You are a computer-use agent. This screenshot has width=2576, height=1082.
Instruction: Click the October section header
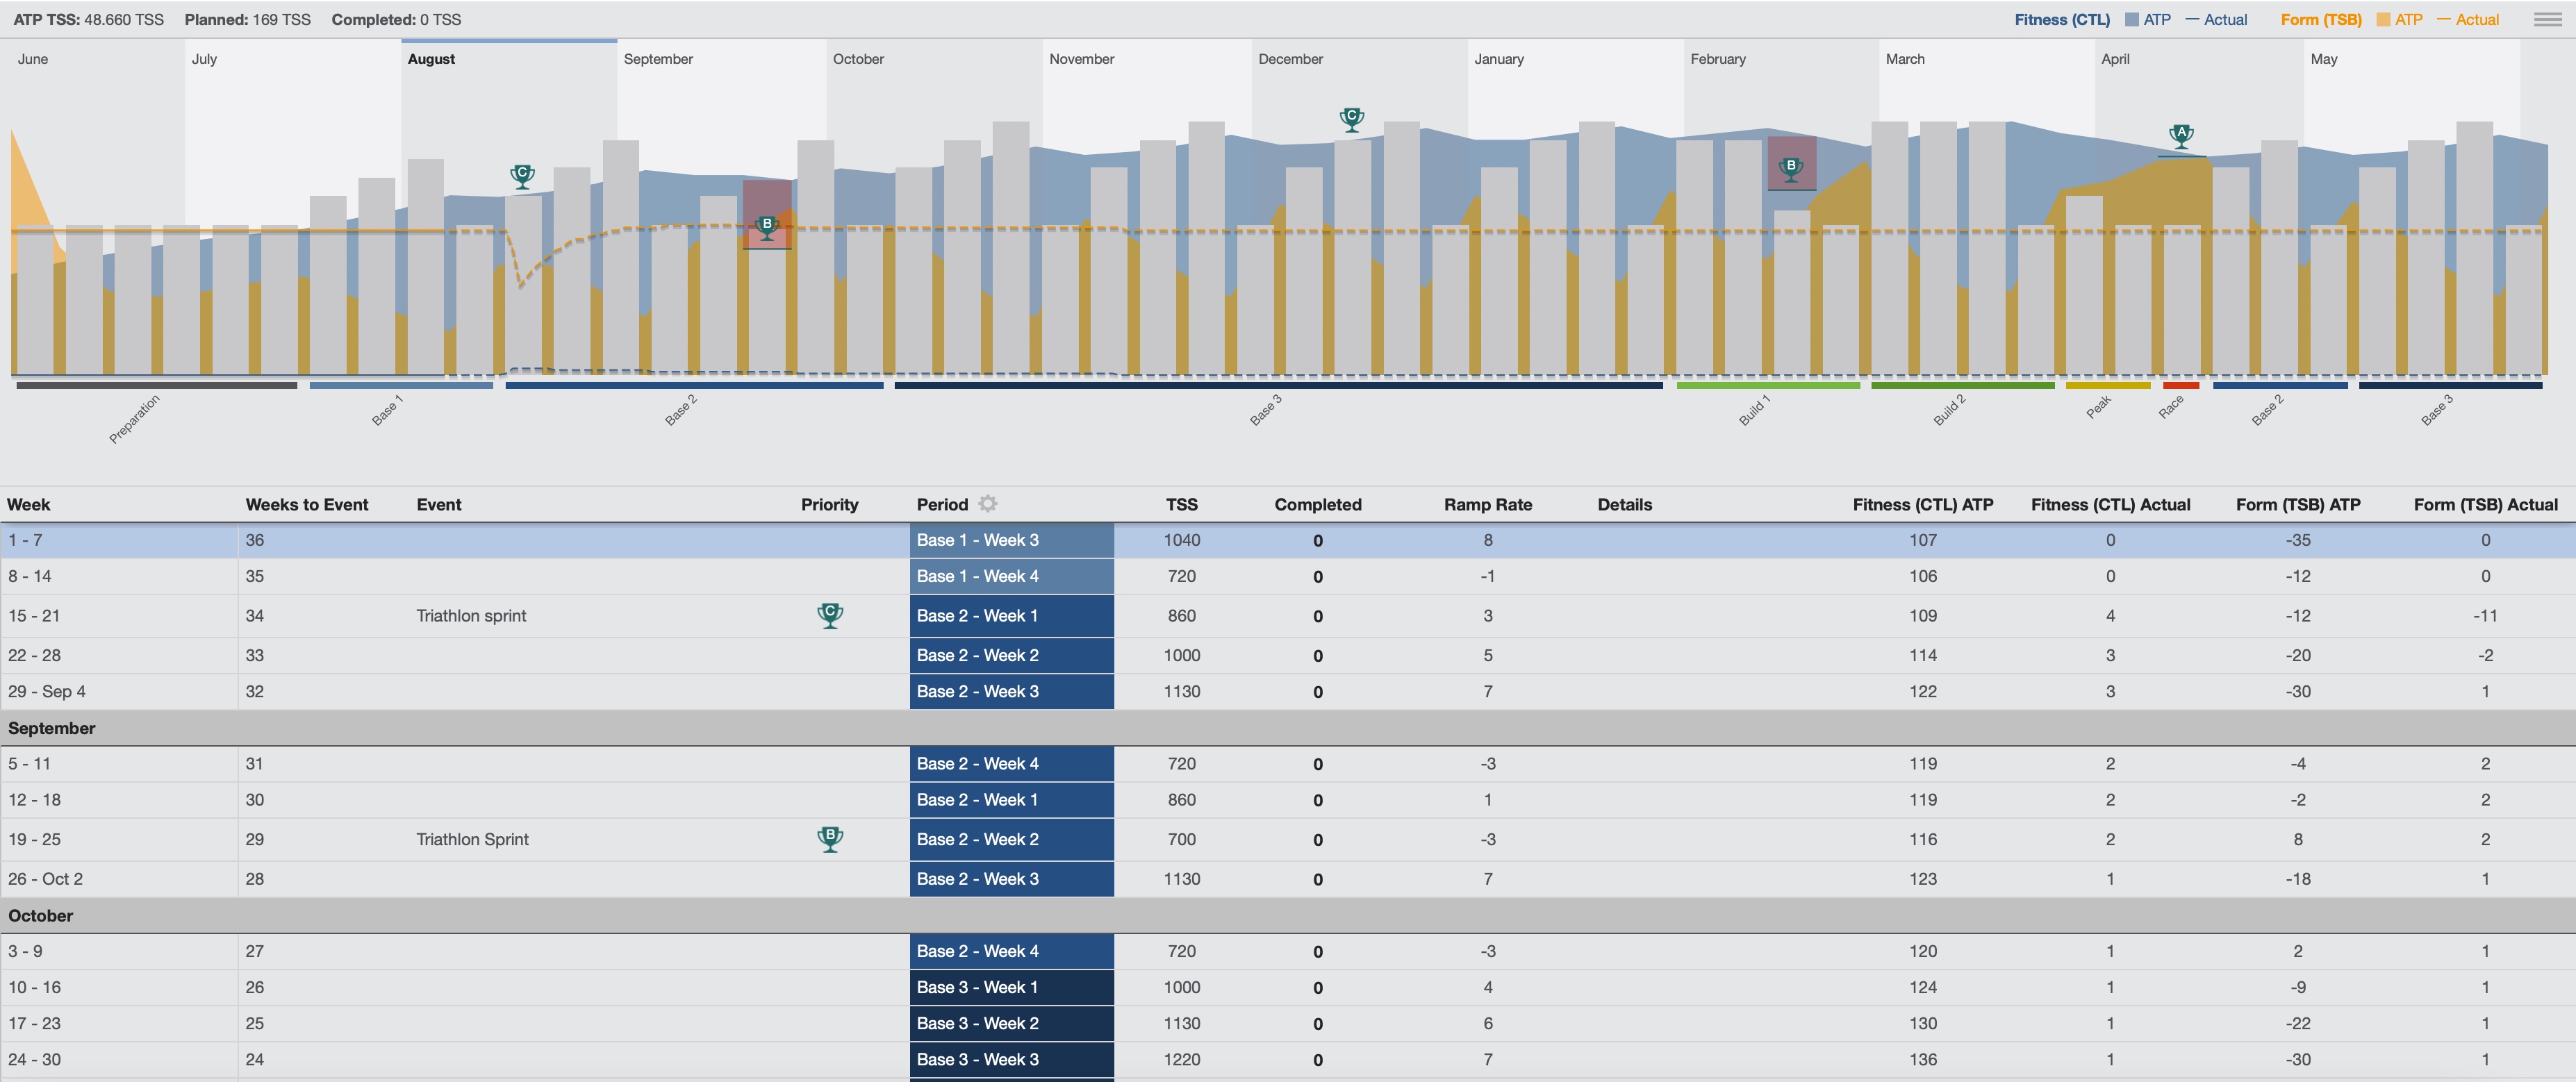pyautogui.click(x=1288, y=915)
